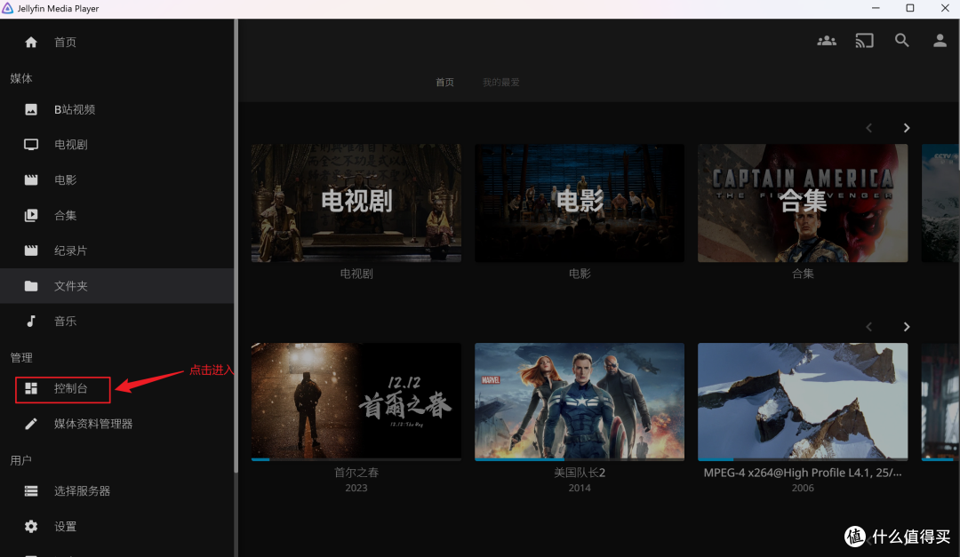This screenshot has width=960, height=557.
Task: Minimize Jellyfin Media Player window
Action: (x=876, y=8)
